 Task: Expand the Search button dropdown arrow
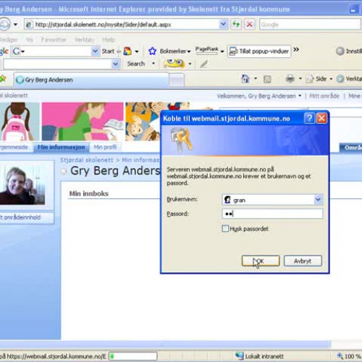point(153,64)
